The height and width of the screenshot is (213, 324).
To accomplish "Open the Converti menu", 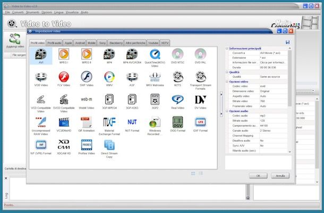I will click(x=18, y=12).
